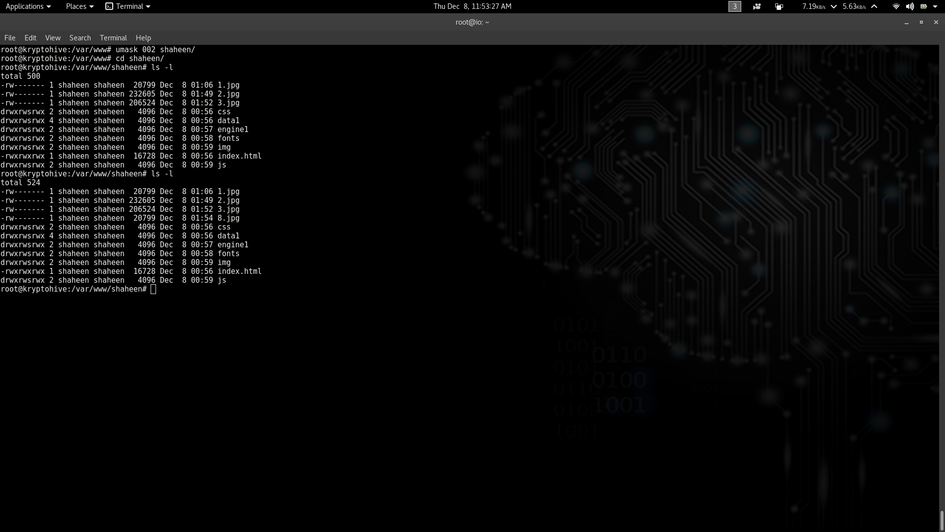Screen dimensions: 945x532
Task: Click the cd shaheen/ command line
Action: 82,59
